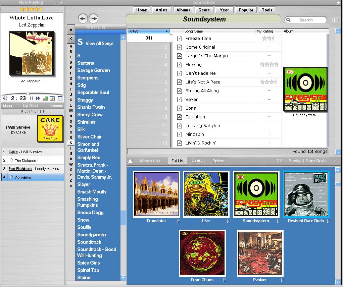Open the Artists tab

[161, 10]
